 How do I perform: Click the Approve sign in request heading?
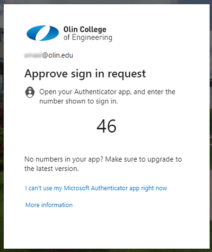coord(85,74)
